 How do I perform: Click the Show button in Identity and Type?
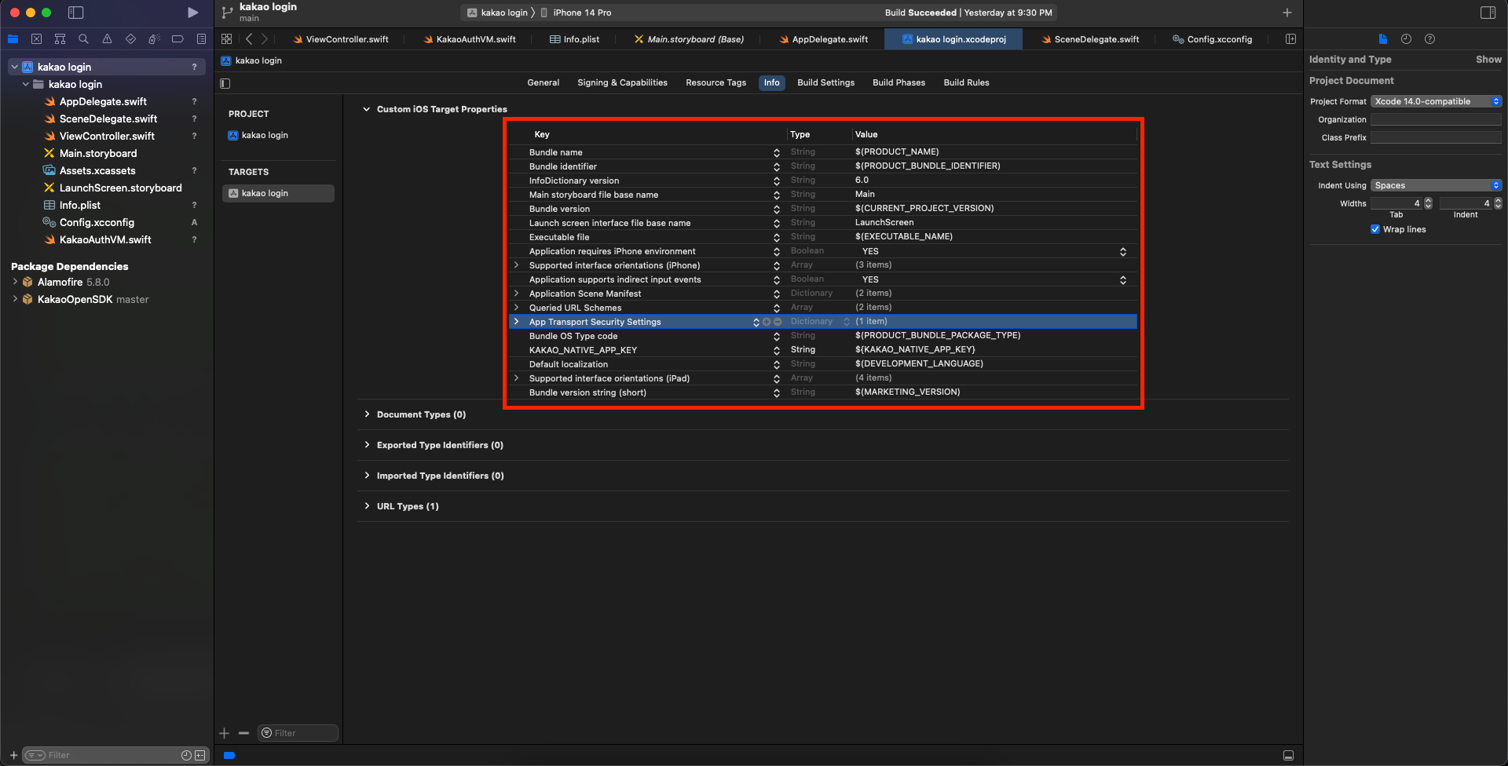[1488, 60]
